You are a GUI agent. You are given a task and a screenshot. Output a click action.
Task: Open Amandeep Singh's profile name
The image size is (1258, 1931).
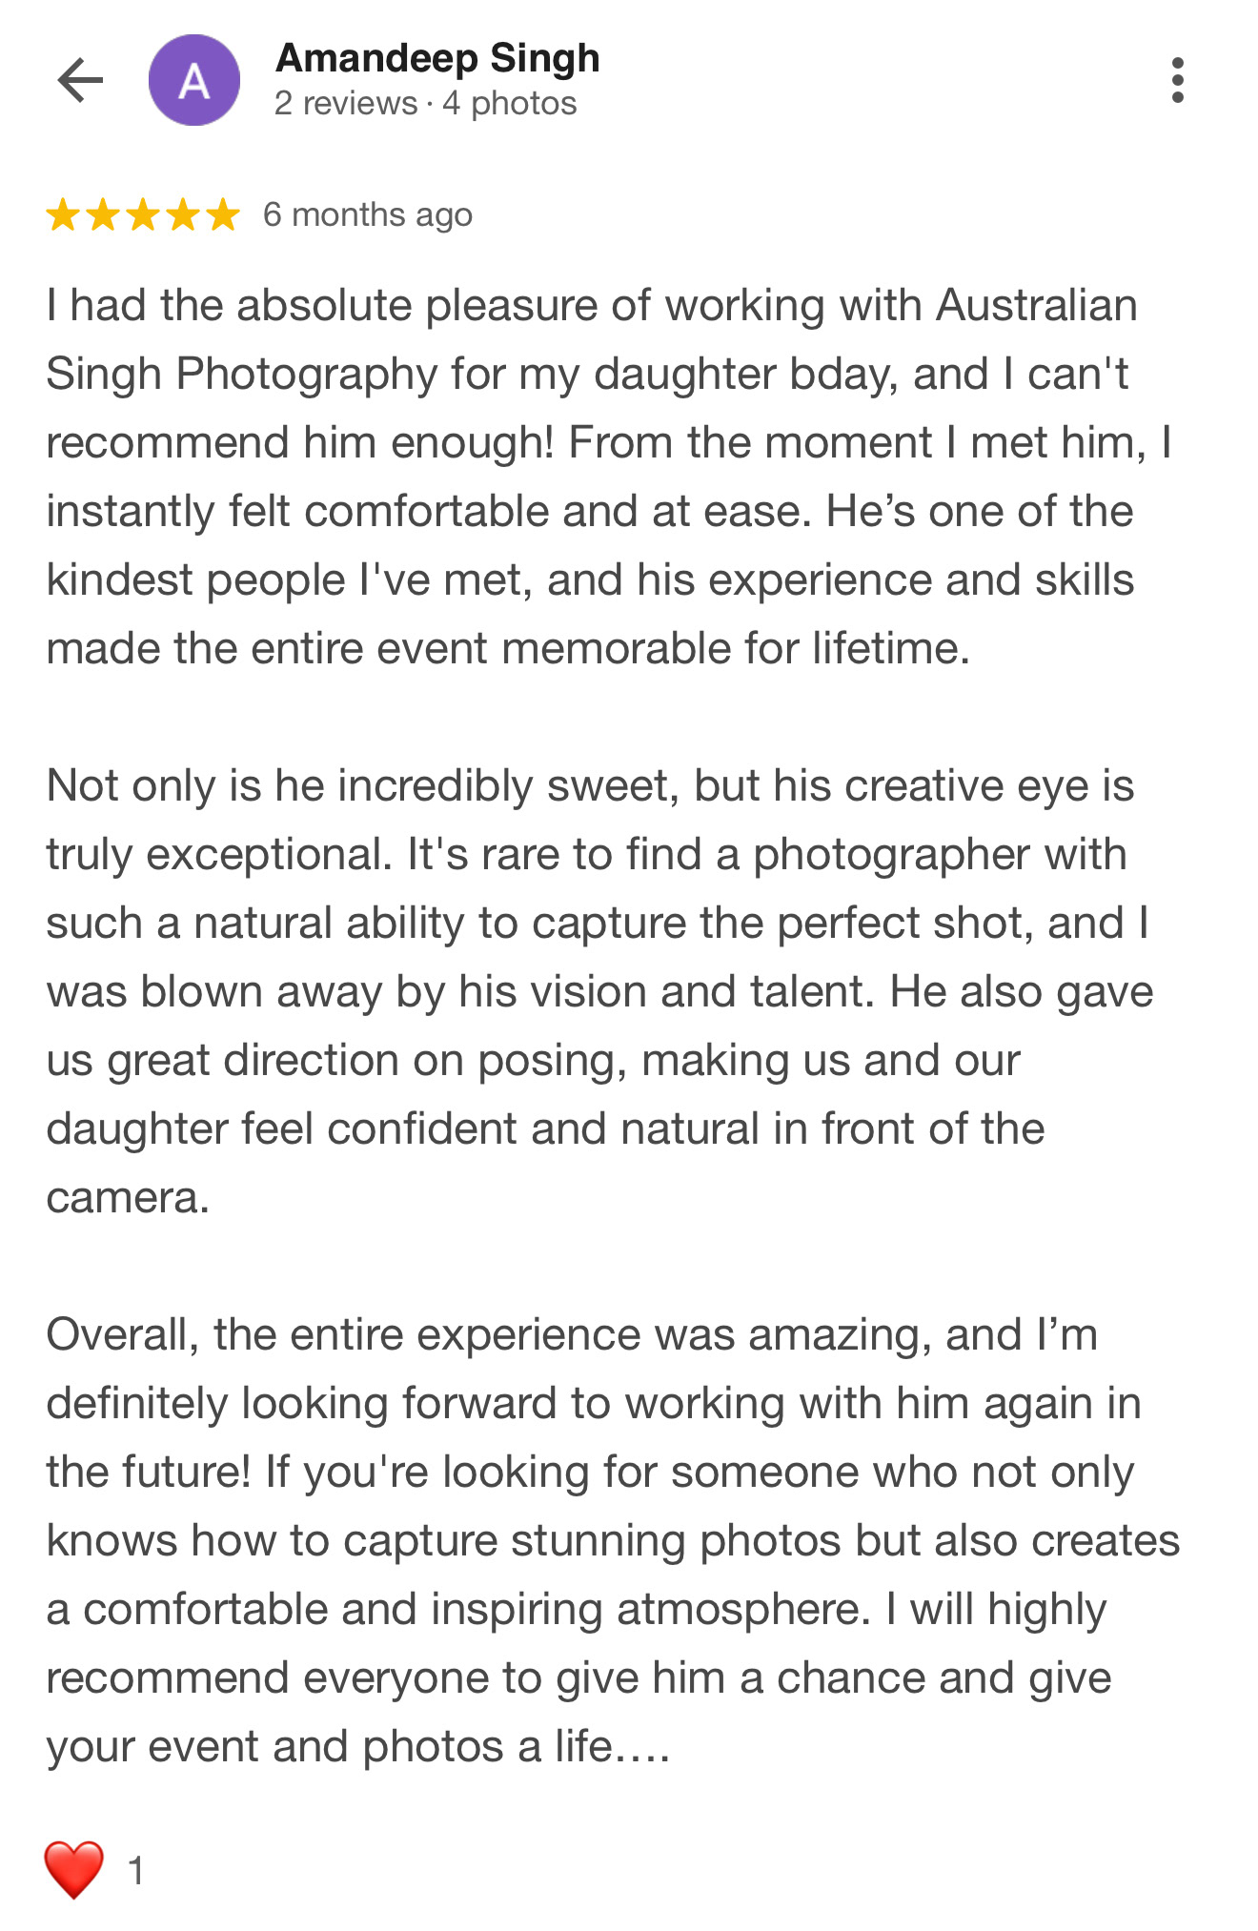(x=437, y=59)
